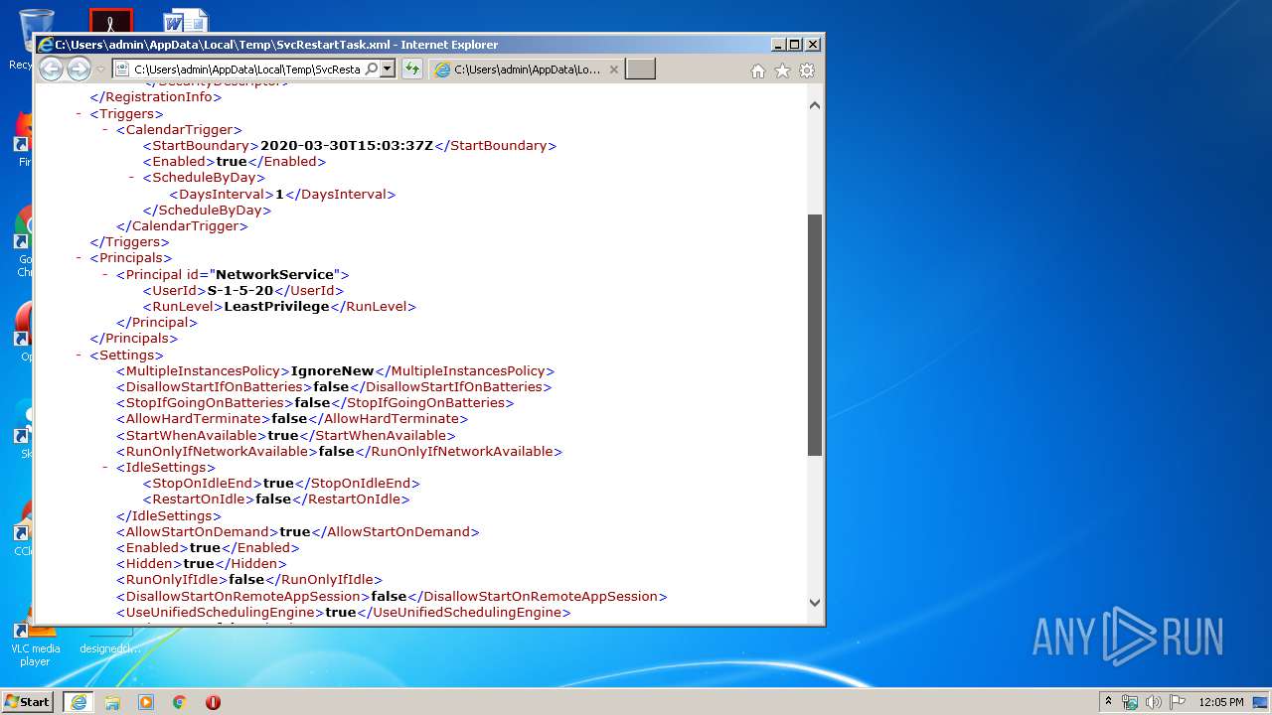Click the search magnifier in address bar
The width and height of the screenshot is (1272, 715).
[x=371, y=70]
